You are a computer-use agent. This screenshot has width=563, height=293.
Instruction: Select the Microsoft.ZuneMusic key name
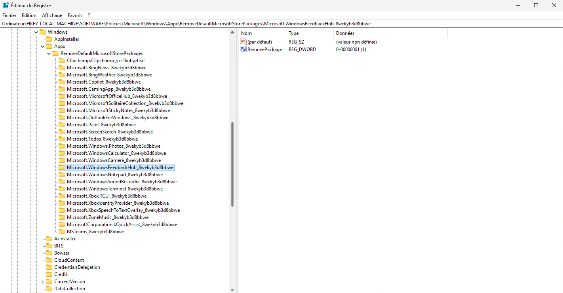[x=108, y=217]
